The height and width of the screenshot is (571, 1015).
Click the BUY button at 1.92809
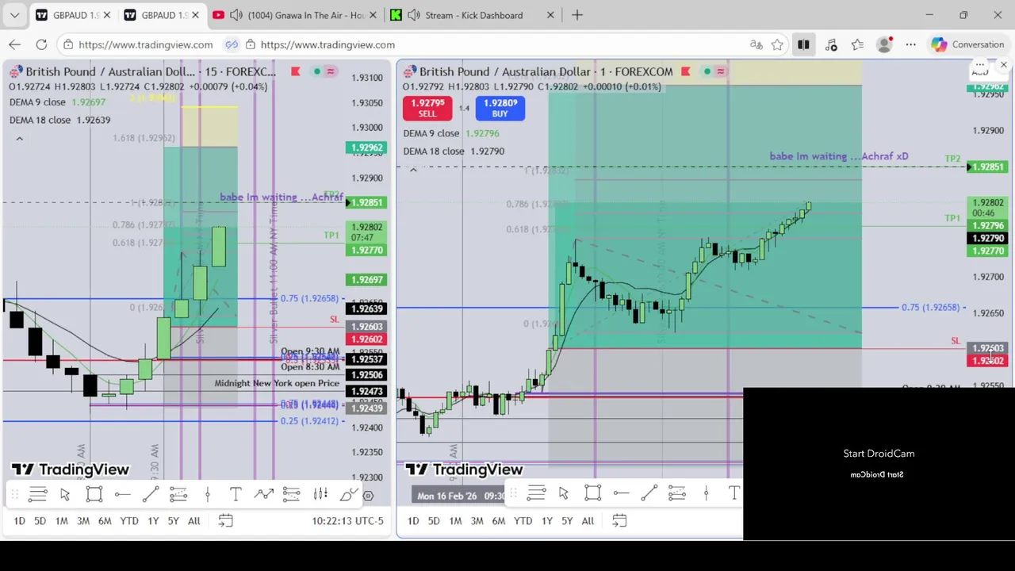point(500,108)
